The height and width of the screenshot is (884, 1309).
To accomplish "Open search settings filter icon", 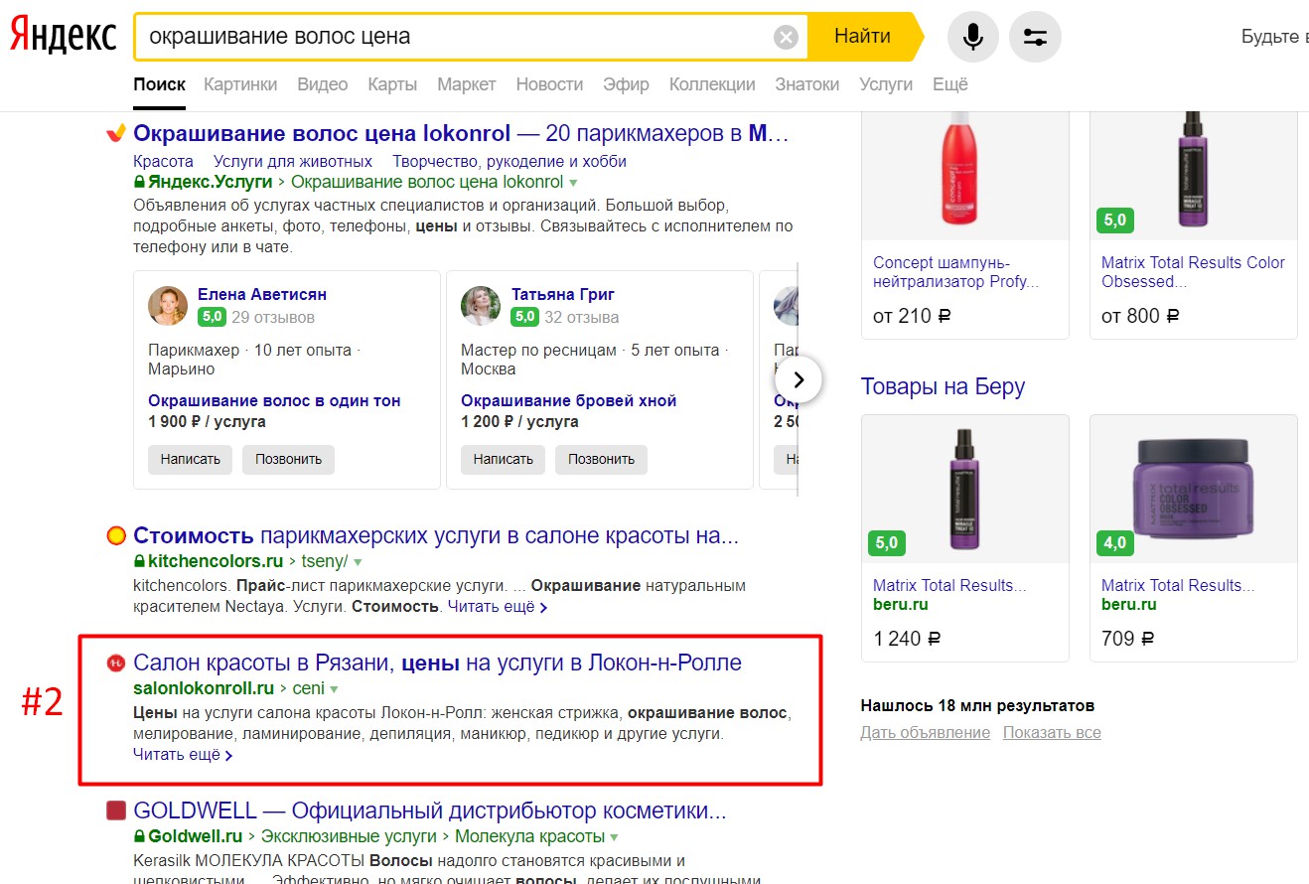I will click(x=1035, y=38).
